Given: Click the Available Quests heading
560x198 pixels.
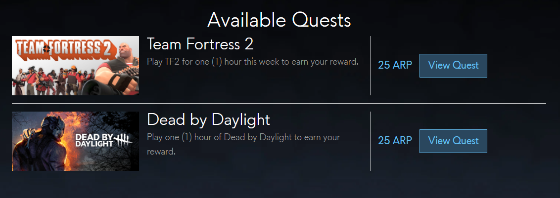Looking at the screenshot, I should [279, 20].
